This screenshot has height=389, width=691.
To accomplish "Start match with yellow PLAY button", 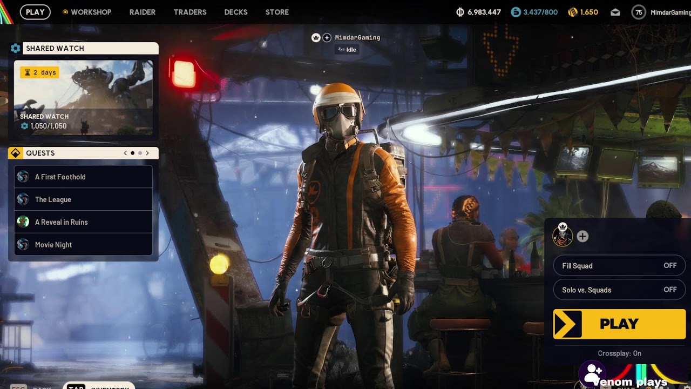I will [619, 324].
